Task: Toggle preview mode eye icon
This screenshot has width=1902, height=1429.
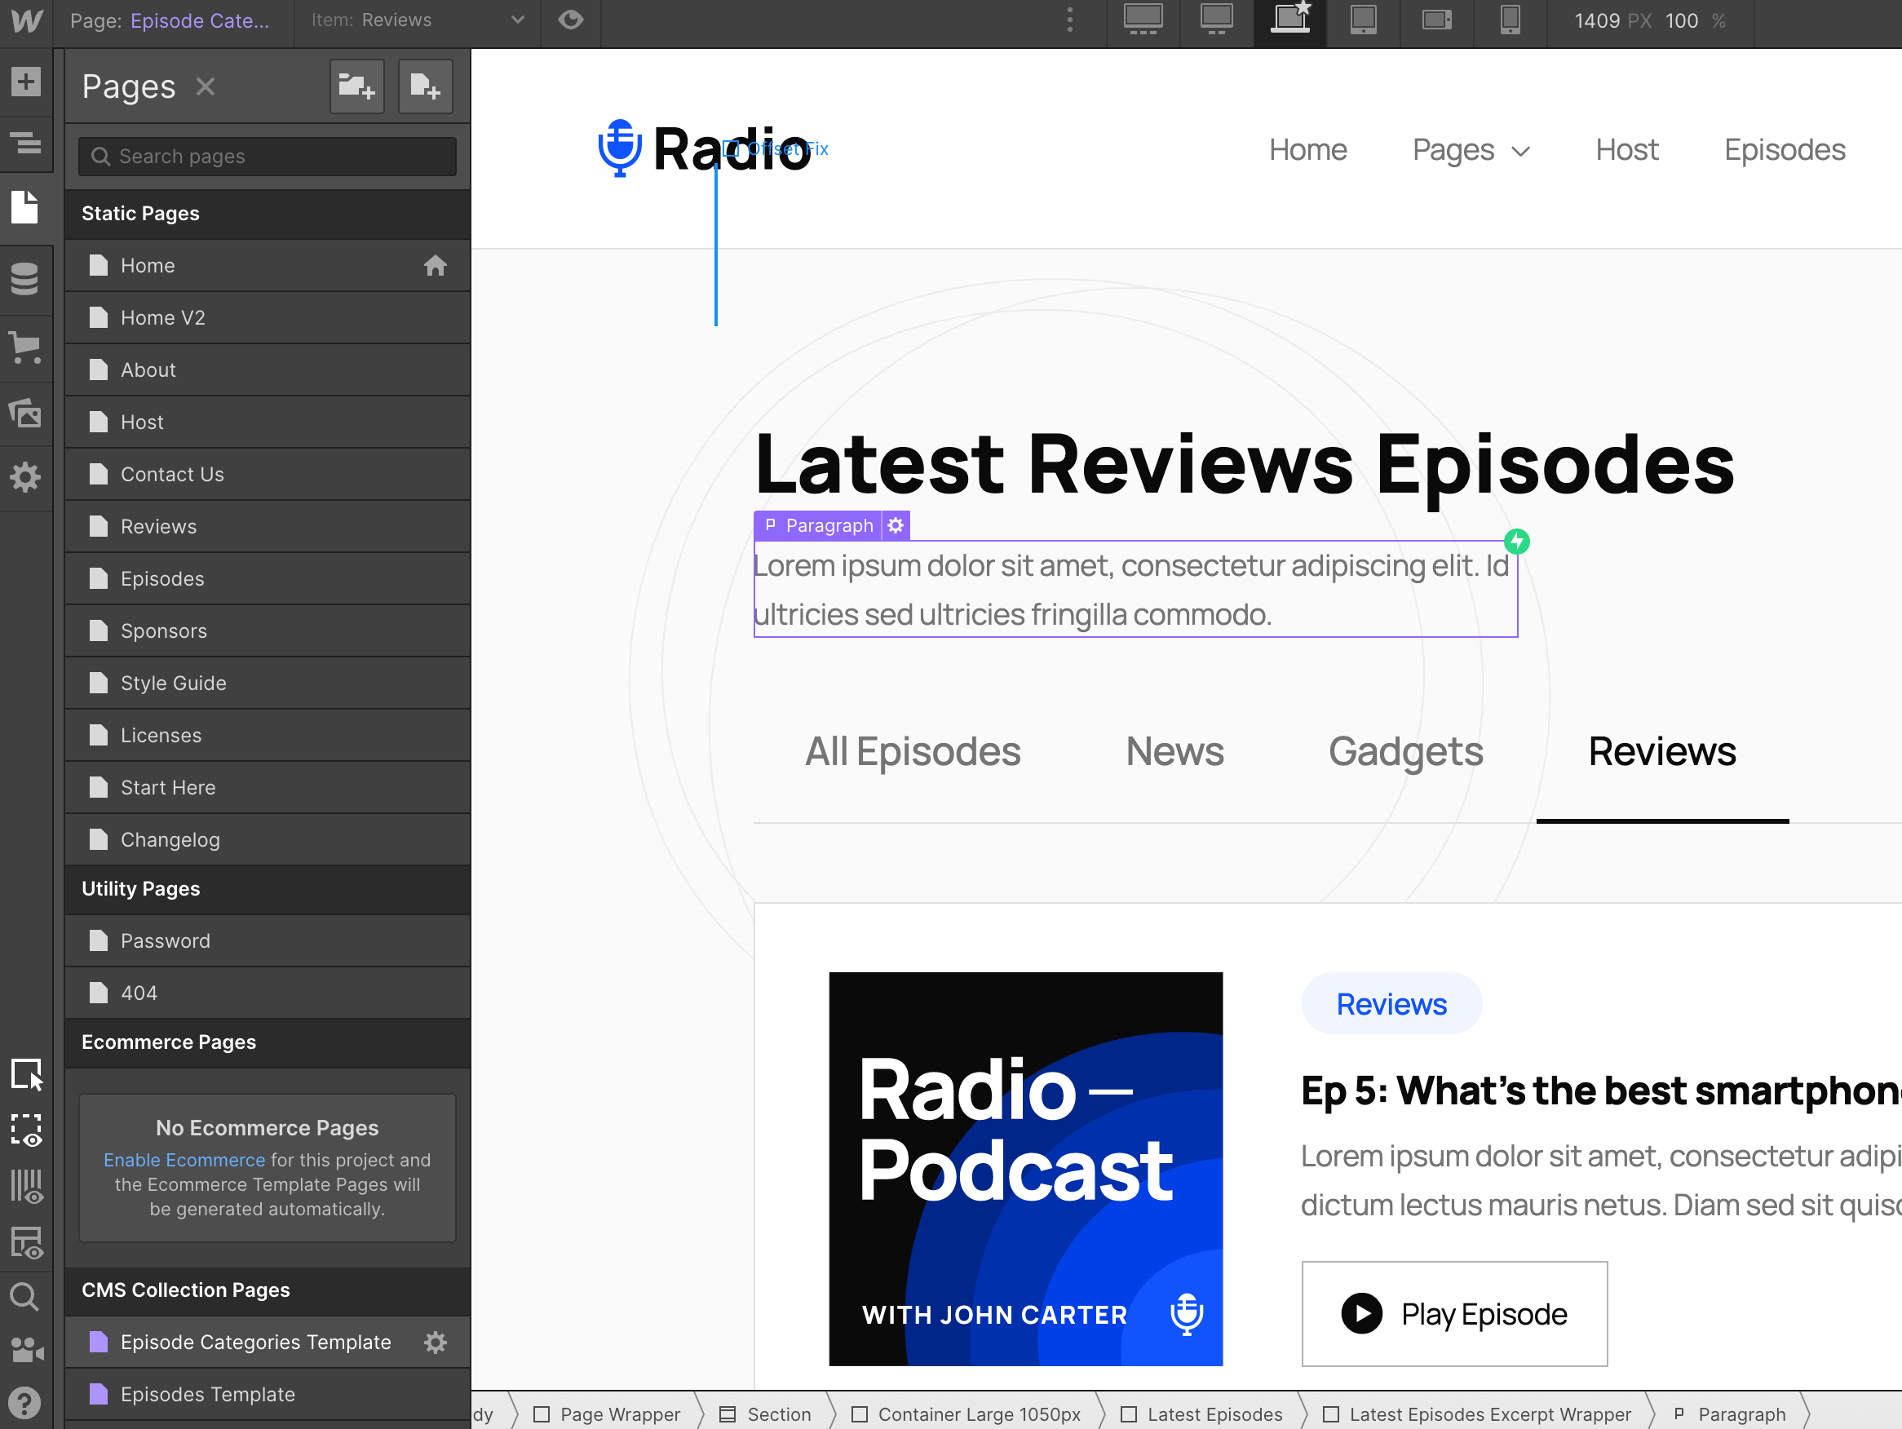Action: 571,20
